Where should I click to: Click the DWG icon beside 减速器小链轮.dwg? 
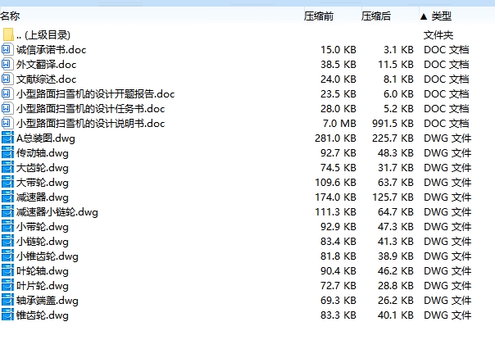7,211
